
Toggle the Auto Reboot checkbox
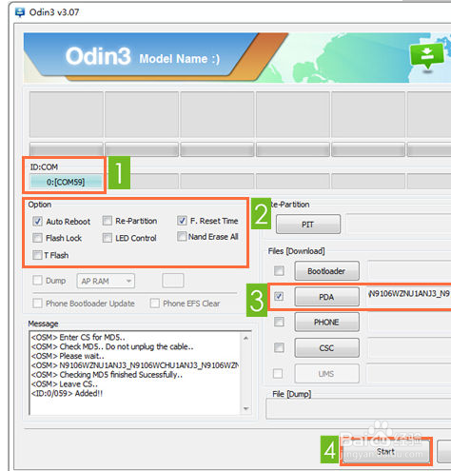click(37, 221)
